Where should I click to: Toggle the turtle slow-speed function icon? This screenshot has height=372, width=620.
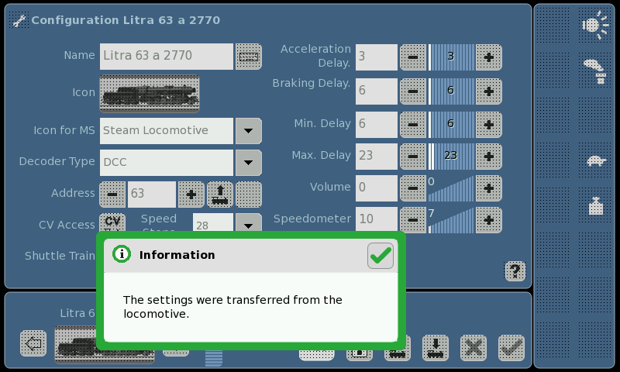click(x=595, y=161)
